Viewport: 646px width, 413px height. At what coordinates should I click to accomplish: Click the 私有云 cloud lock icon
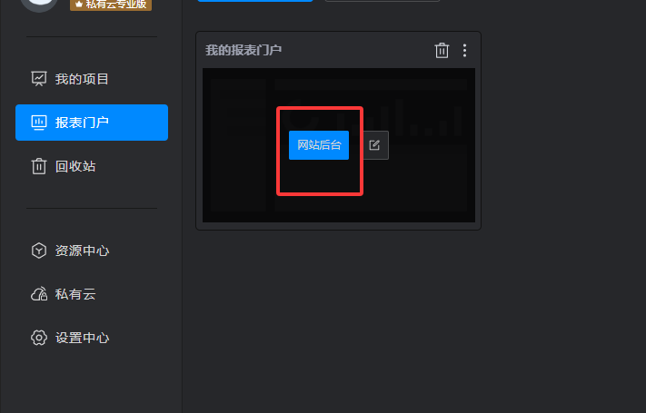coord(39,294)
